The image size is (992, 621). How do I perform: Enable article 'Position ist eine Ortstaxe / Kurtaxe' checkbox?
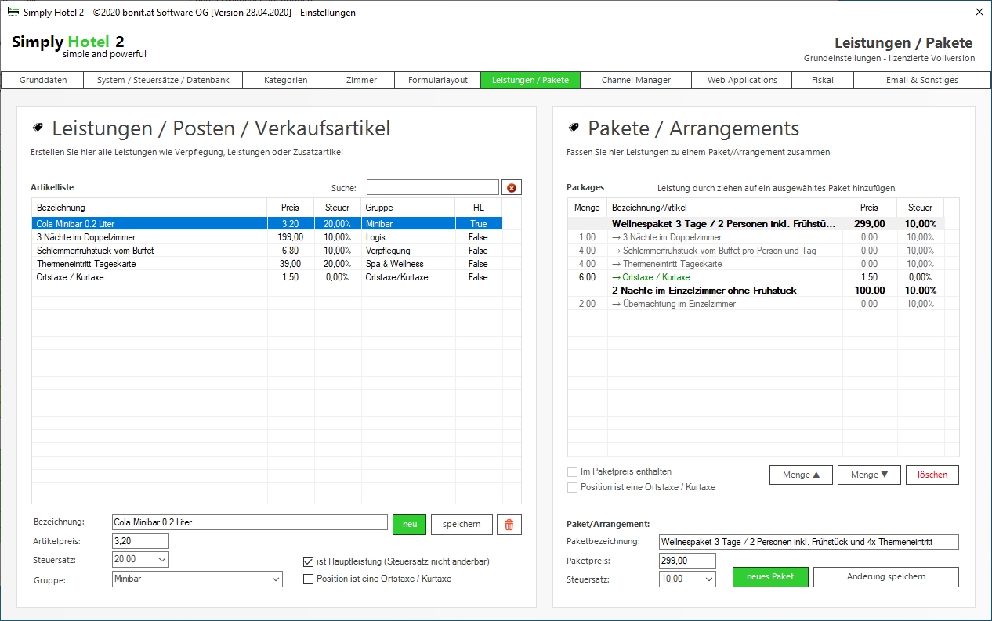[x=308, y=579]
